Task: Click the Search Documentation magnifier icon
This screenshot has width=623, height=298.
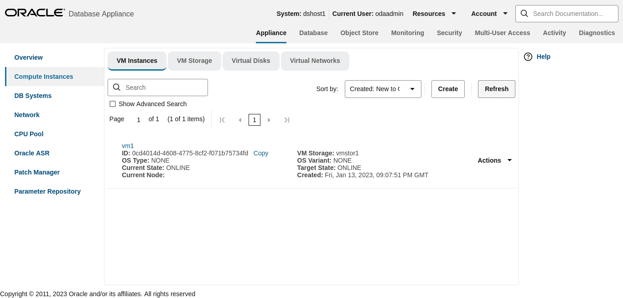Action: pyautogui.click(x=524, y=13)
